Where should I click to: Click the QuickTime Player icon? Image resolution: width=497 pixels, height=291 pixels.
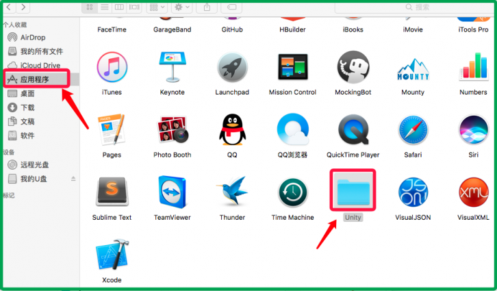353,129
